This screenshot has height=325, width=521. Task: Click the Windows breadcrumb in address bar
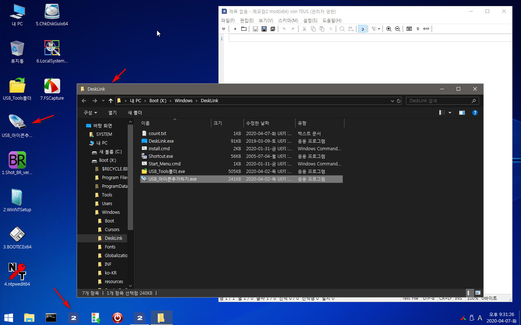pyautogui.click(x=183, y=101)
